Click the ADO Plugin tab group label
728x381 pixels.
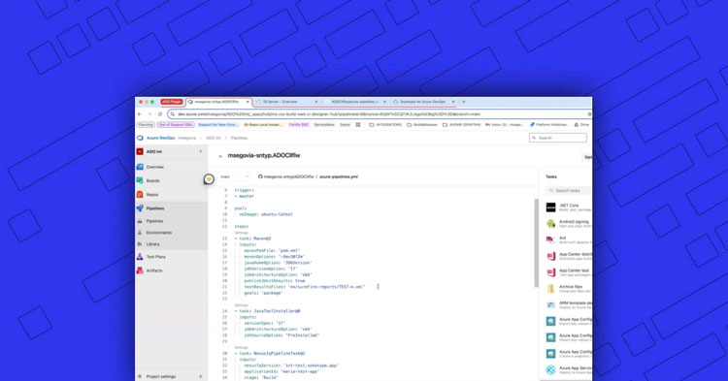(x=171, y=102)
